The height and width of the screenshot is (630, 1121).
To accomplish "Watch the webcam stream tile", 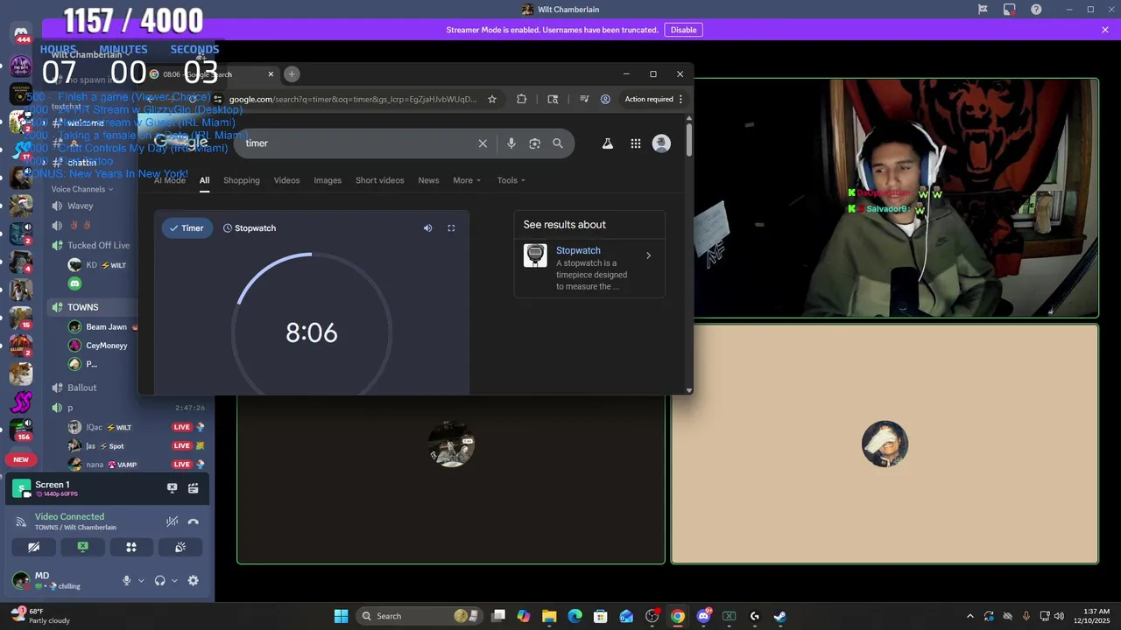I will pos(896,199).
